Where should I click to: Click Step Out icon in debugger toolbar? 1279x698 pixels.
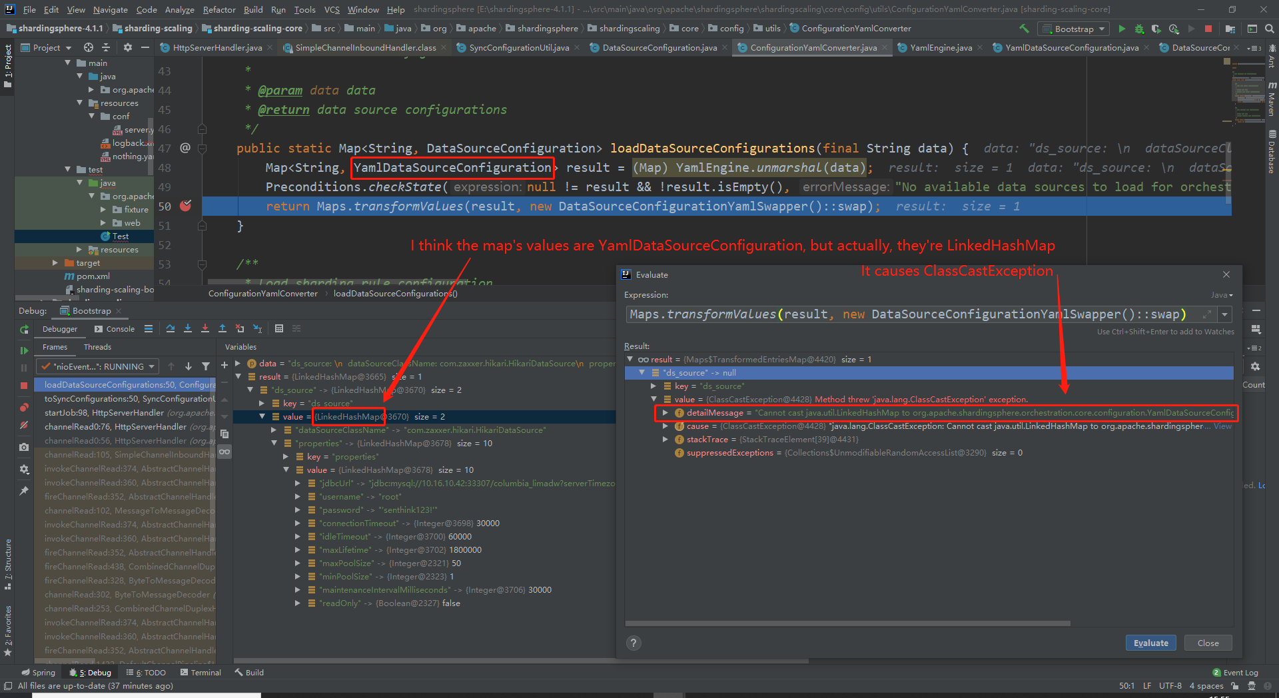222,328
